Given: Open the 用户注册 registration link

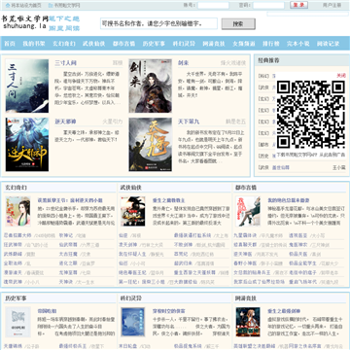Looking at the screenshot, I should [332, 6].
